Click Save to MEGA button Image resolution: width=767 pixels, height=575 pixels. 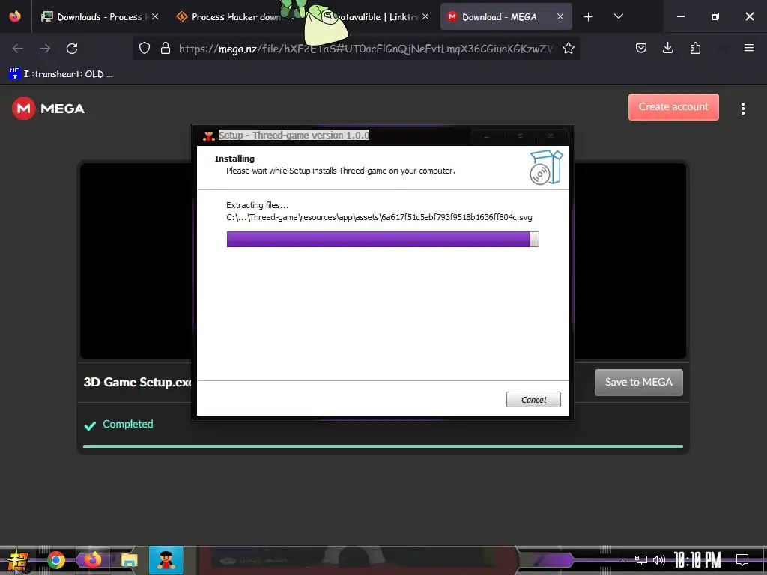coord(639,383)
